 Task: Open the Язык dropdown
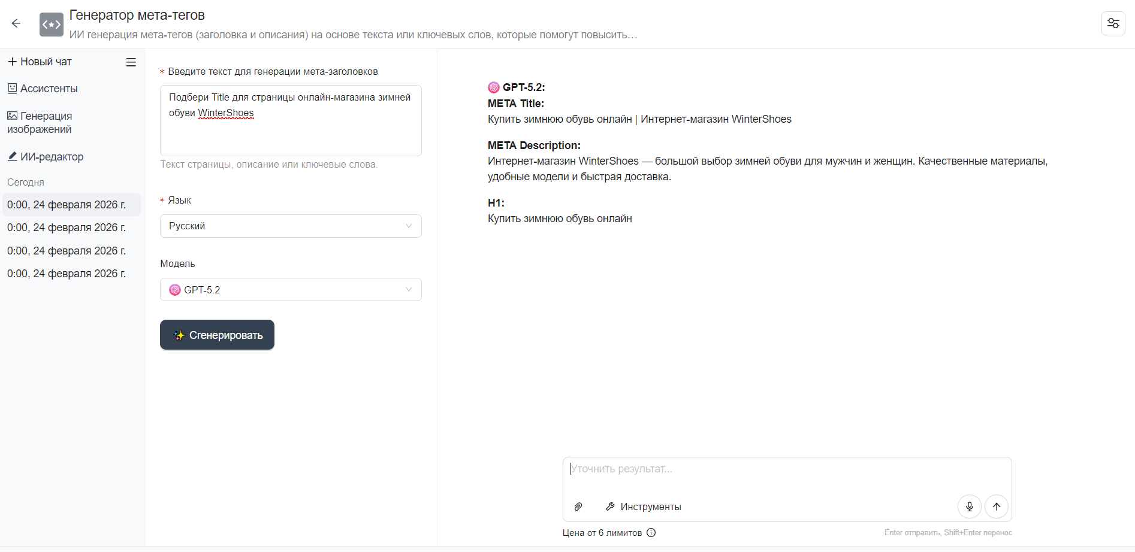coord(290,226)
